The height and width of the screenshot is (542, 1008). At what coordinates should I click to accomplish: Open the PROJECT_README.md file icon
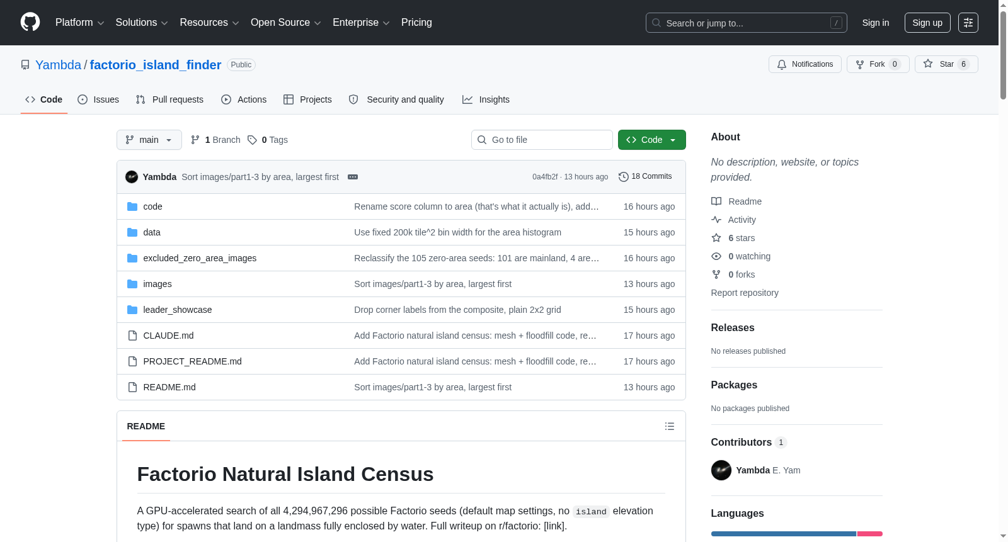(x=132, y=361)
